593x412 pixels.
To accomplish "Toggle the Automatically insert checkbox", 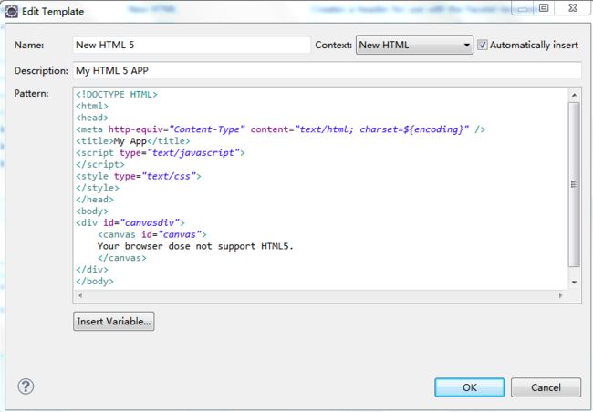I will click(483, 45).
